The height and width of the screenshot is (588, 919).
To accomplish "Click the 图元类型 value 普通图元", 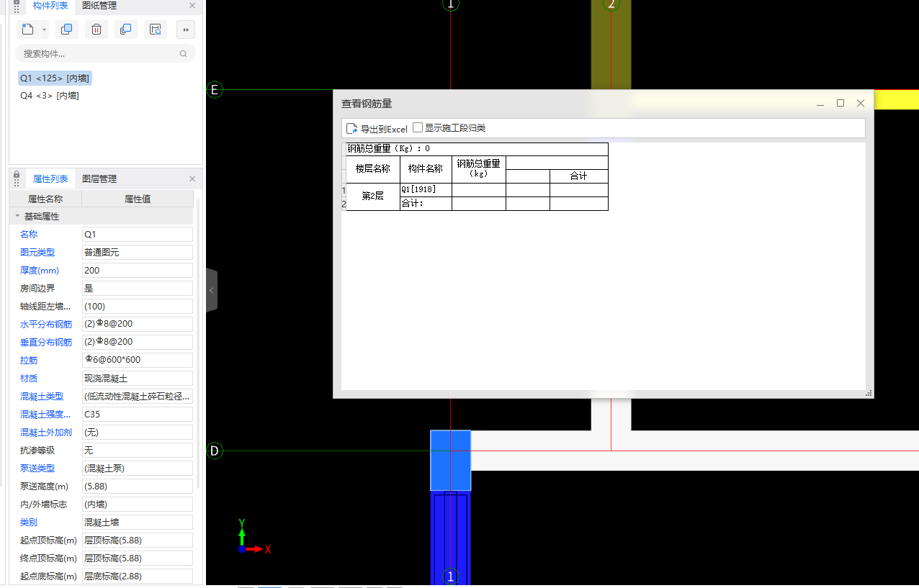I will pos(138,252).
